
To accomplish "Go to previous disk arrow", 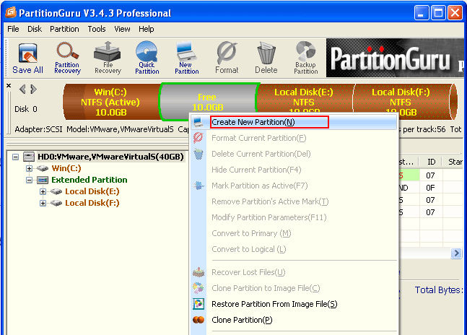I will (x=22, y=89).
